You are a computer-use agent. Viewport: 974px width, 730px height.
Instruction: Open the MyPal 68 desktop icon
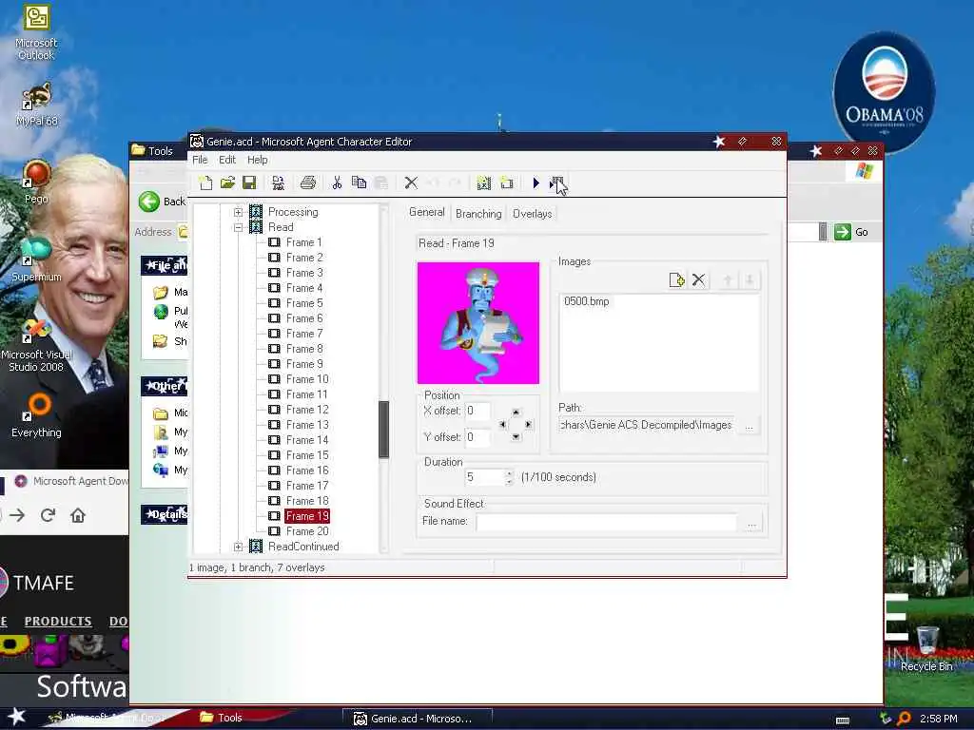pyautogui.click(x=36, y=105)
